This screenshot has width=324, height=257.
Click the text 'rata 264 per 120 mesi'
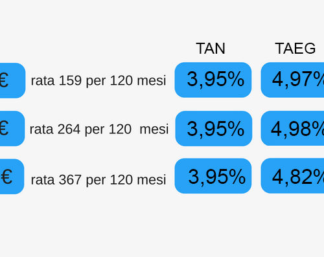tap(99, 129)
